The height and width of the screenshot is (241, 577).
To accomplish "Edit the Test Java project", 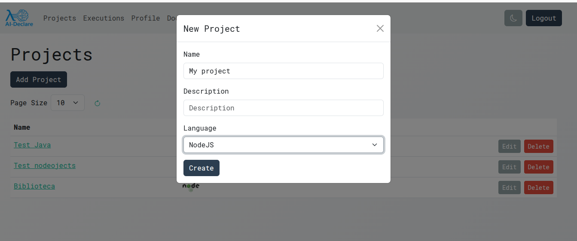I will [509, 146].
